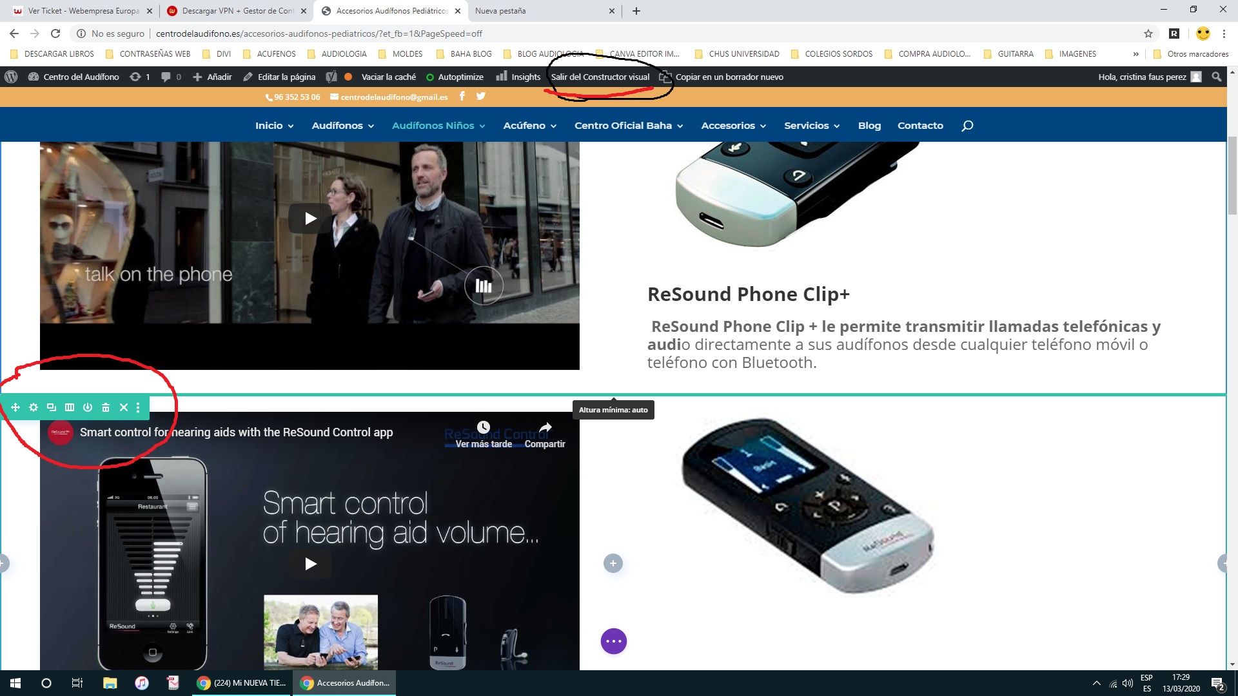Open Insights in admin bar
Image resolution: width=1238 pixels, height=696 pixels.
(x=518, y=77)
